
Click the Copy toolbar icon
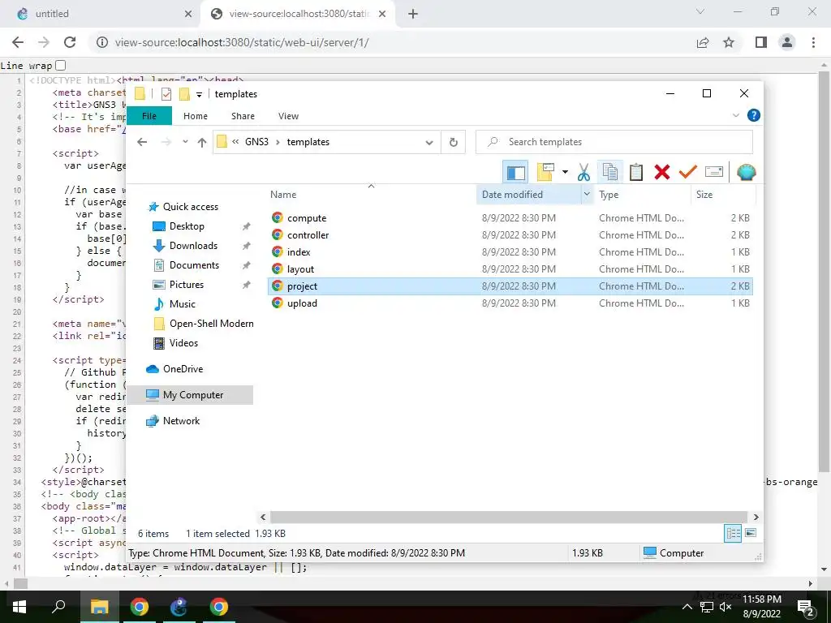(610, 172)
